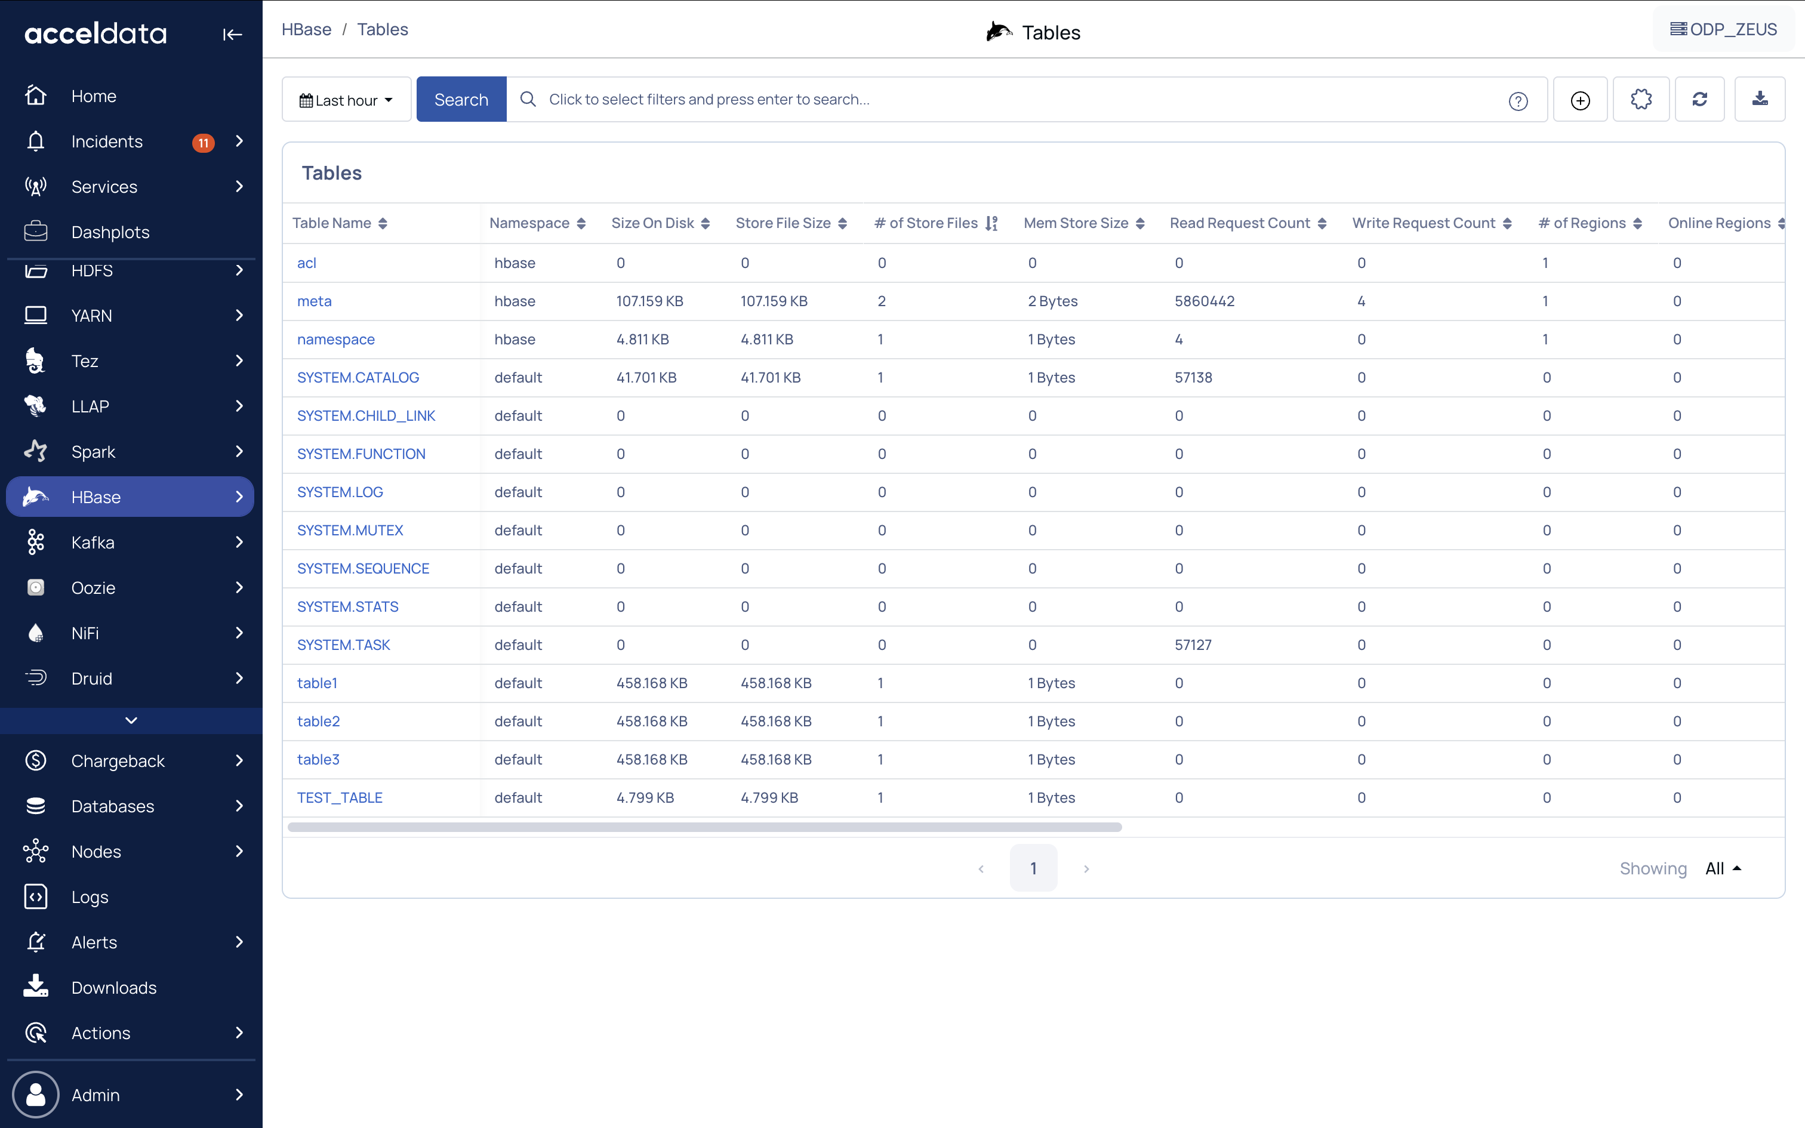This screenshot has width=1805, height=1128.
Task: Click the horizontal table scrollbar
Action: 704,827
